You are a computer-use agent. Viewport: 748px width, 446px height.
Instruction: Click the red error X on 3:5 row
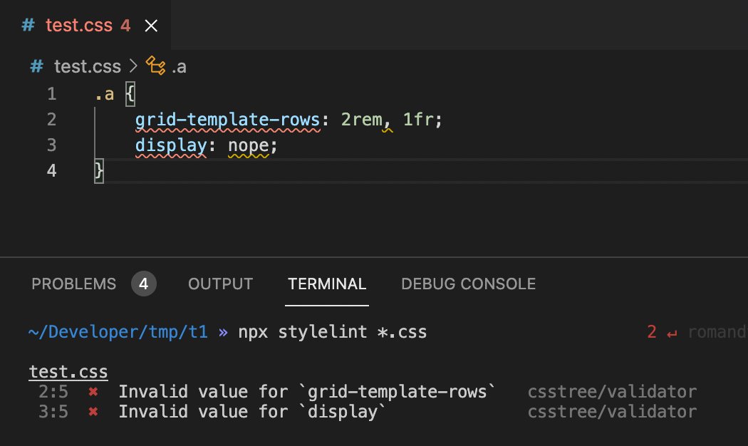click(93, 412)
